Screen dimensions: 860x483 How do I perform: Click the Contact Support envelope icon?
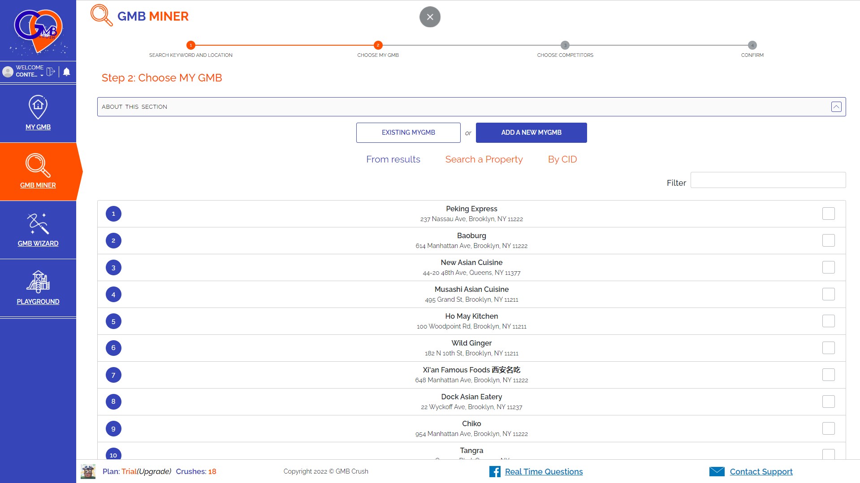coord(717,471)
